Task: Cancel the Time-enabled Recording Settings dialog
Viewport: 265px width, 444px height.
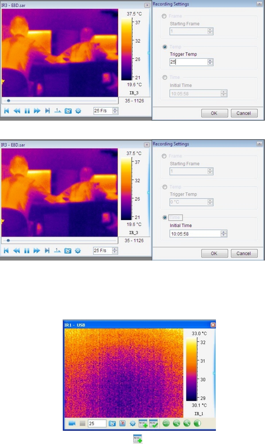Action: [244, 253]
